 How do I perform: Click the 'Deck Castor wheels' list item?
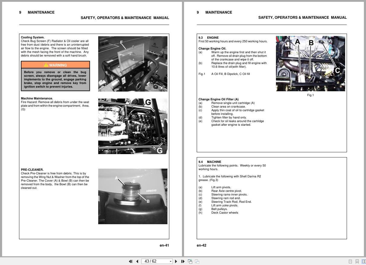click(225, 213)
